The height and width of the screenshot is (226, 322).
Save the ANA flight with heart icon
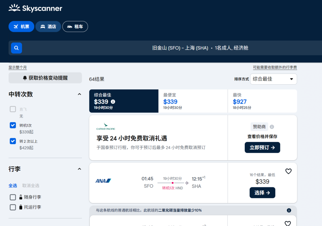click(x=288, y=171)
